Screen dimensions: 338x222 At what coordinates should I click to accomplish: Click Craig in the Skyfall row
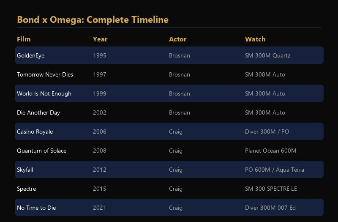(x=176, y=170)
